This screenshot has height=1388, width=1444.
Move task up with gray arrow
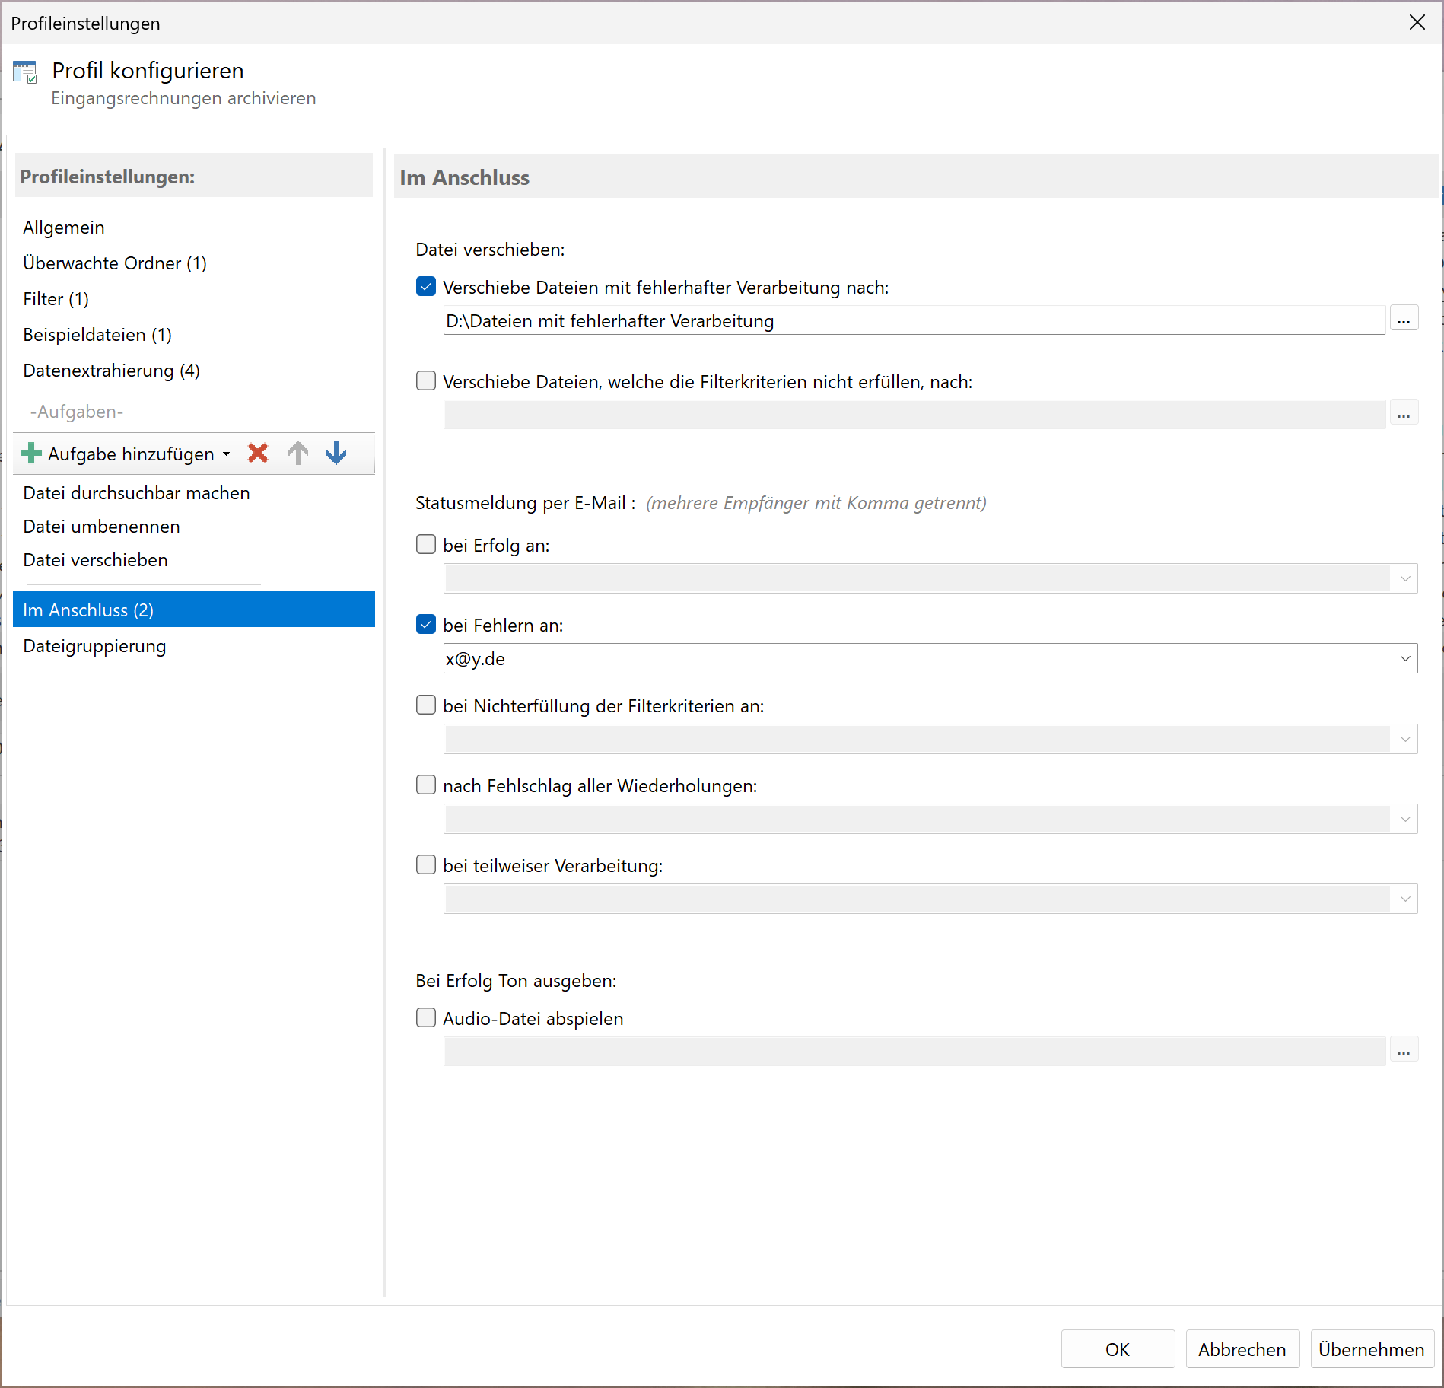(298, 454)
